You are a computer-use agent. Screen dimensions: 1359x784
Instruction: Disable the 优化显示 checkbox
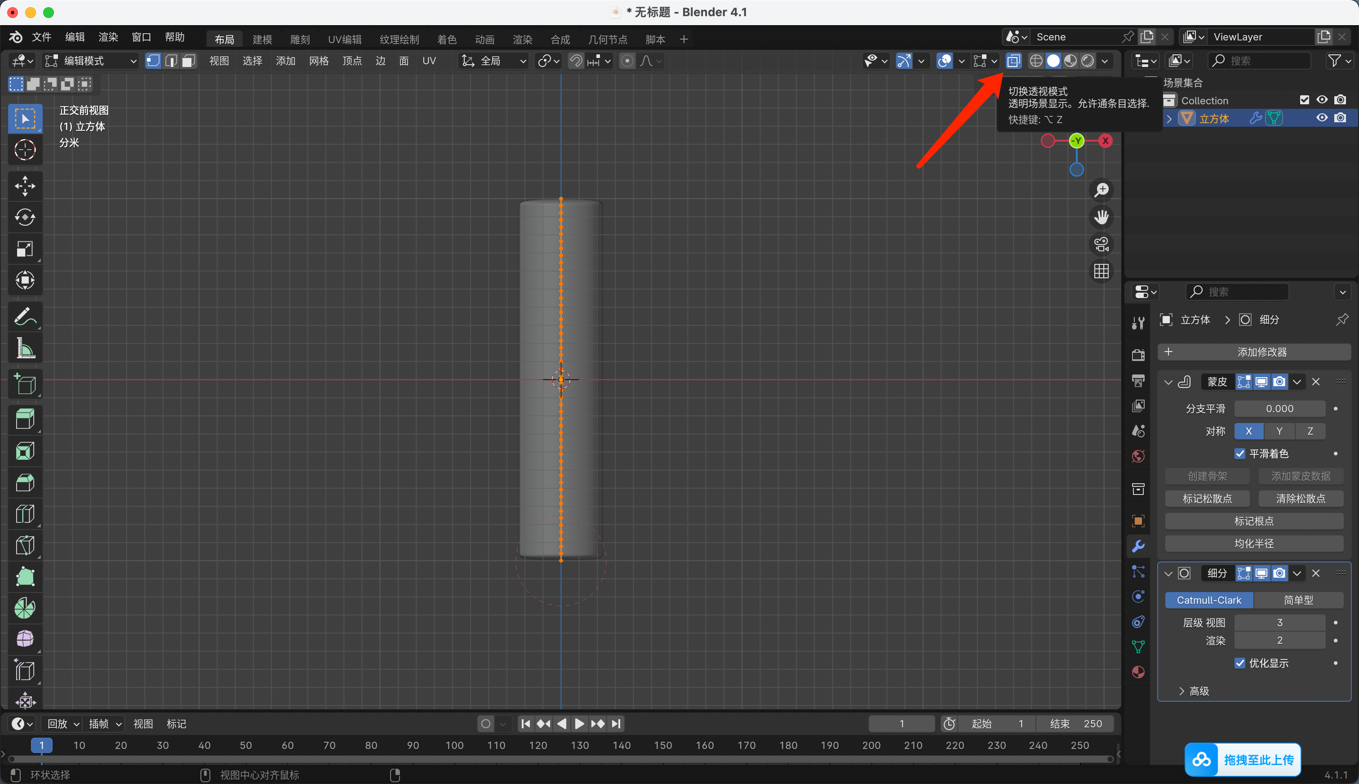point(1240,663)
